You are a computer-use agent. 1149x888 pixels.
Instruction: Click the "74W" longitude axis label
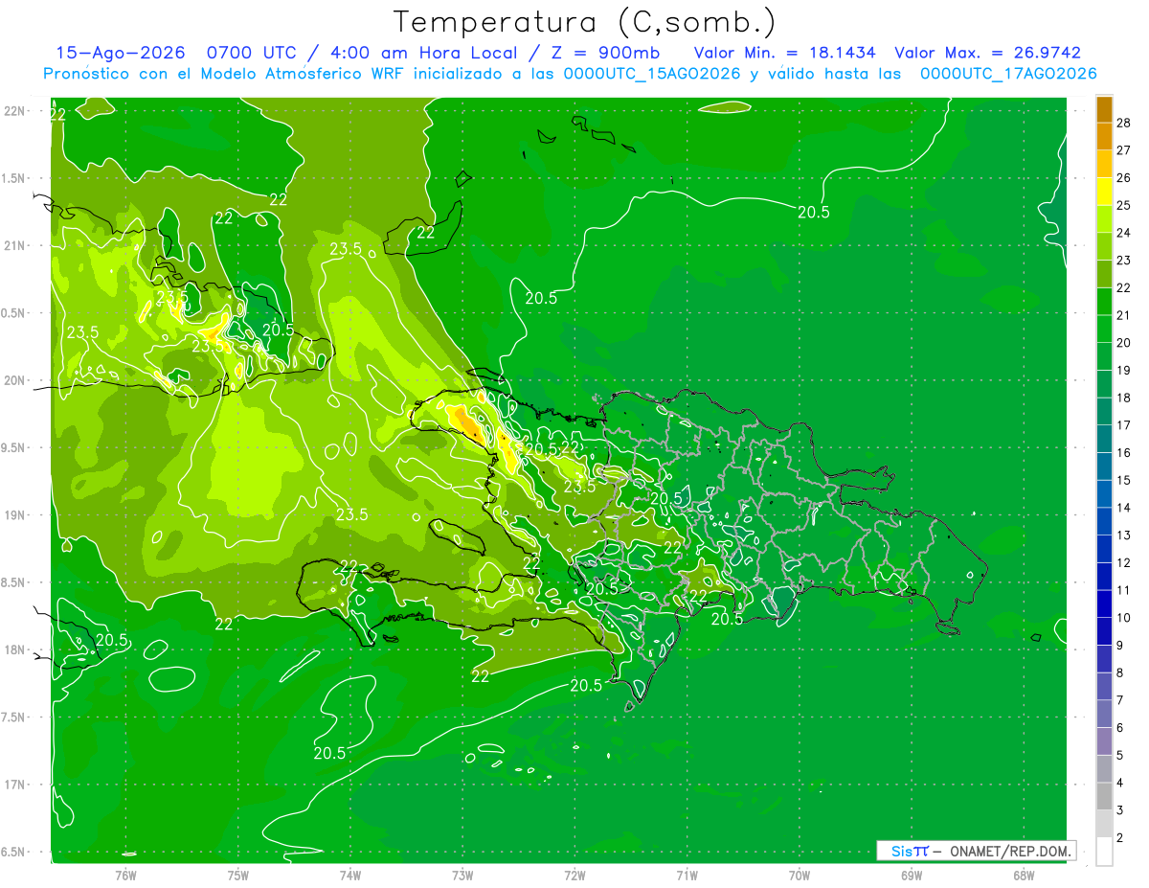click(x=350, y=876)
